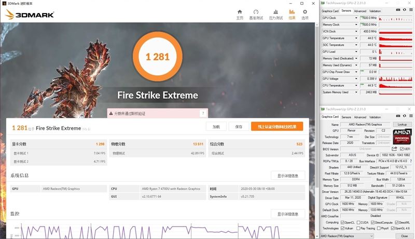
Task: Click the 保存 save button
Action: (239, 127)
